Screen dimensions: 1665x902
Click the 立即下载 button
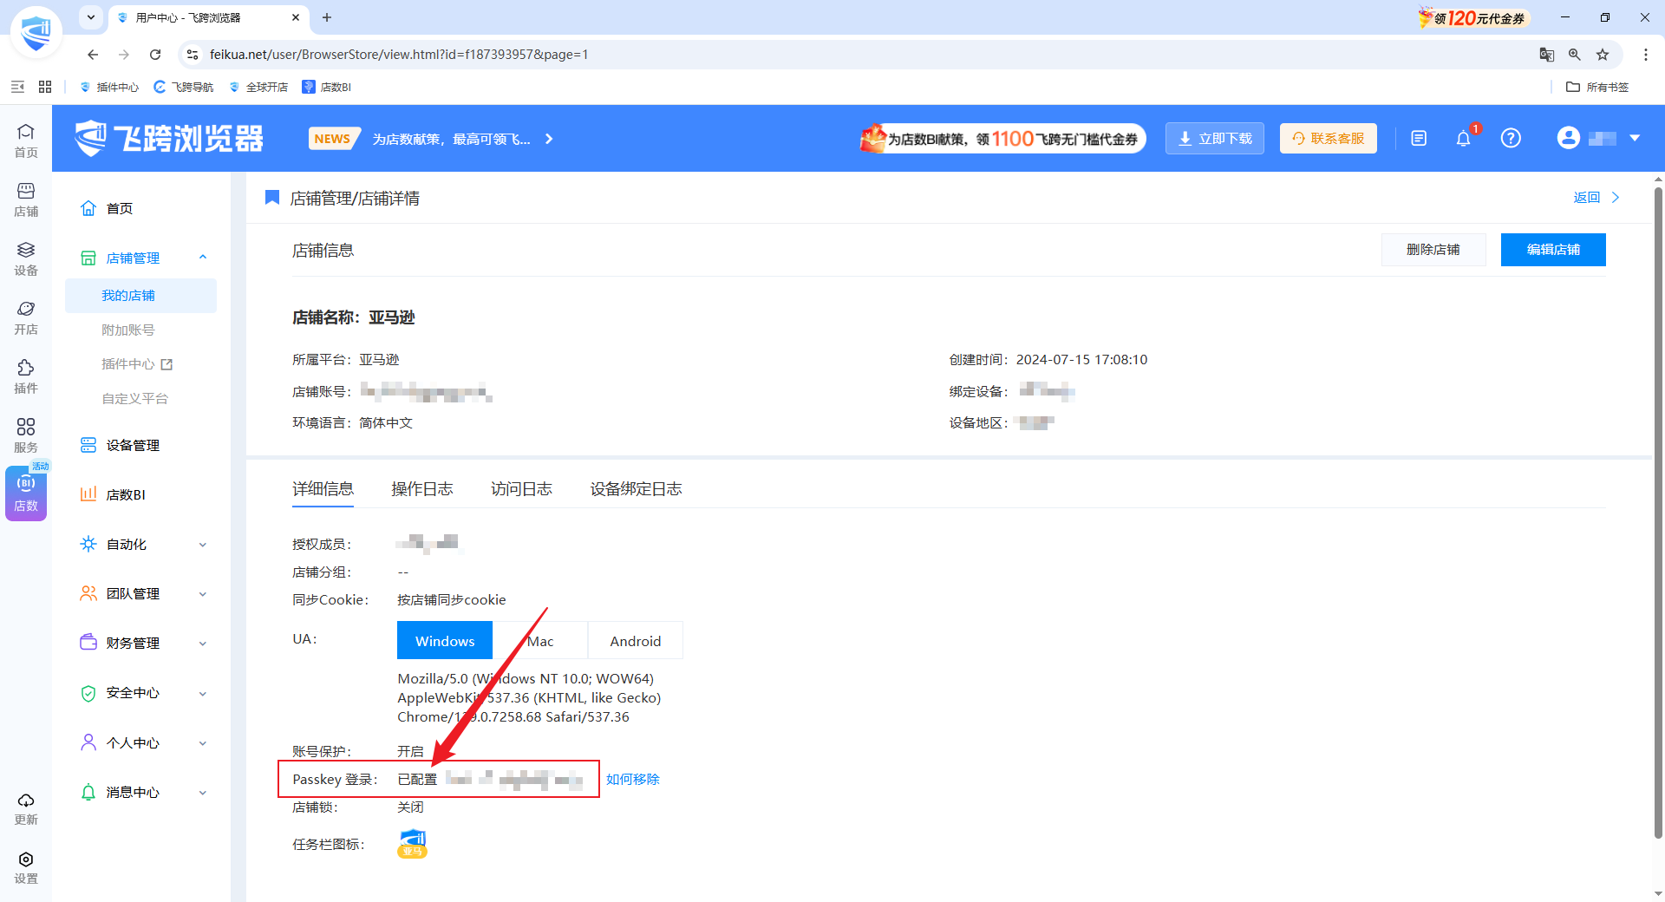[x=1215, y=139]
